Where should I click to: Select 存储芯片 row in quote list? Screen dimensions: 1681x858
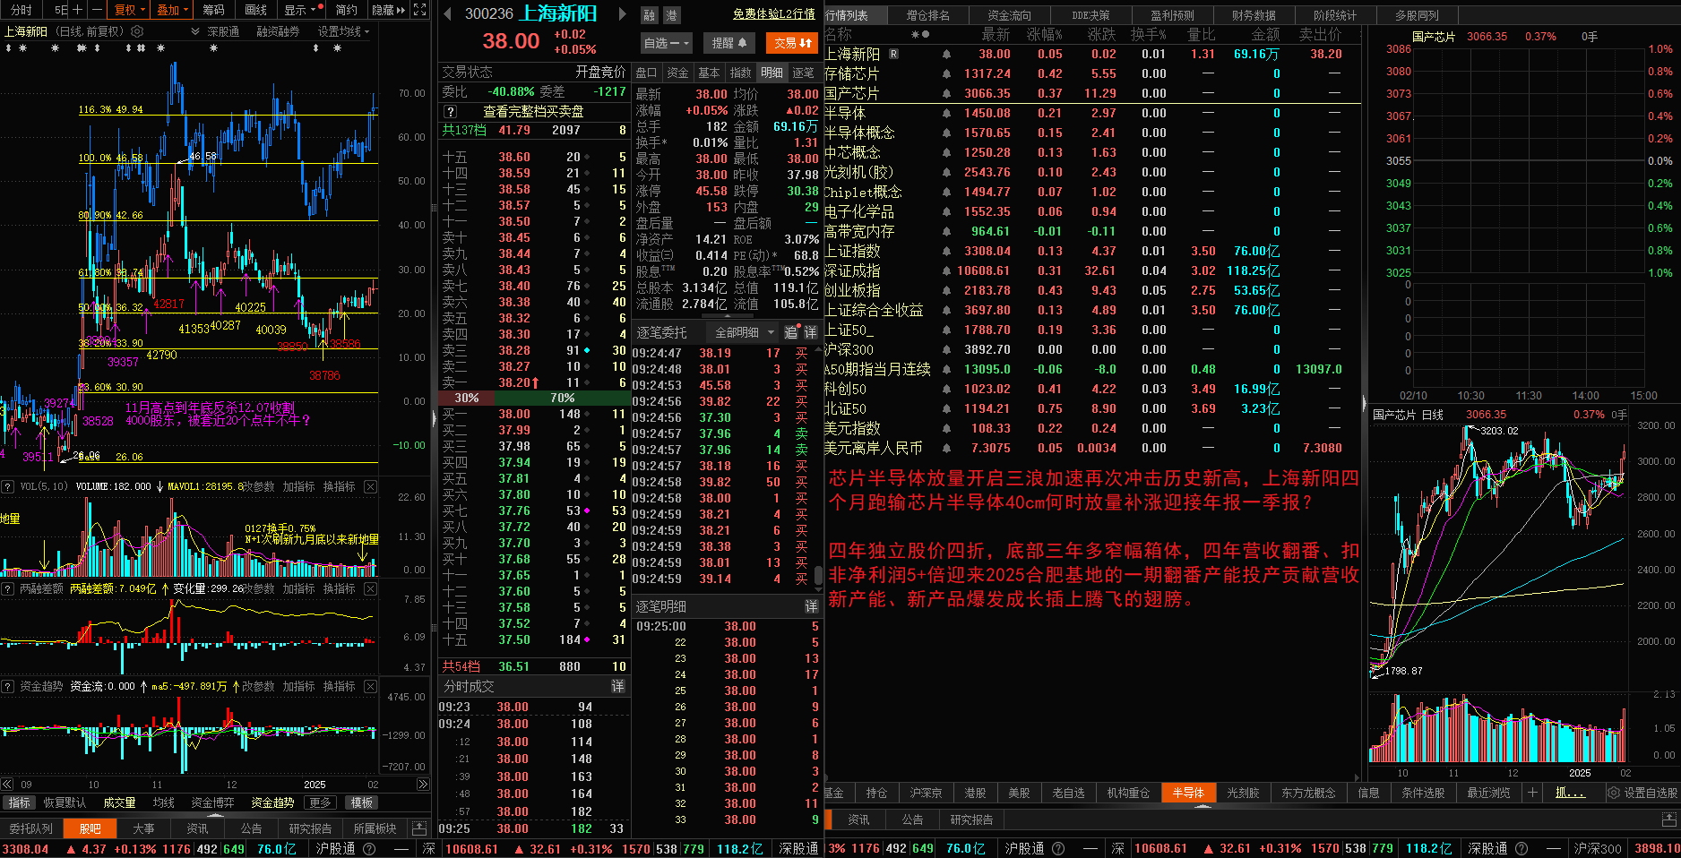pyautogui.click(x=1091, y=73)
